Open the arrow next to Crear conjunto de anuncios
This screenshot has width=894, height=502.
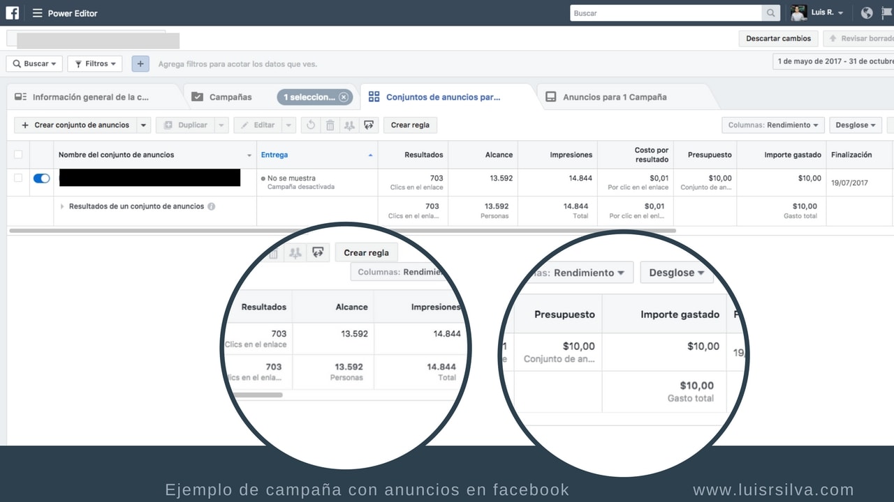(143, 125)
